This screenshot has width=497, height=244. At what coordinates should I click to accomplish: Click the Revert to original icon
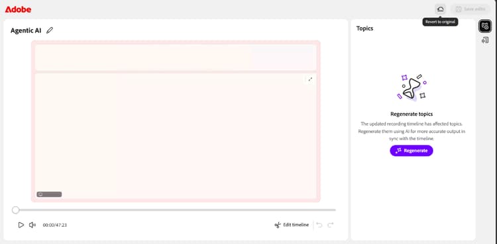(440, 9)
